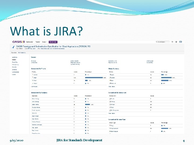The image size is (194, 145).
Task: Click the purple Create Issue button
Action: coord(53,42)
